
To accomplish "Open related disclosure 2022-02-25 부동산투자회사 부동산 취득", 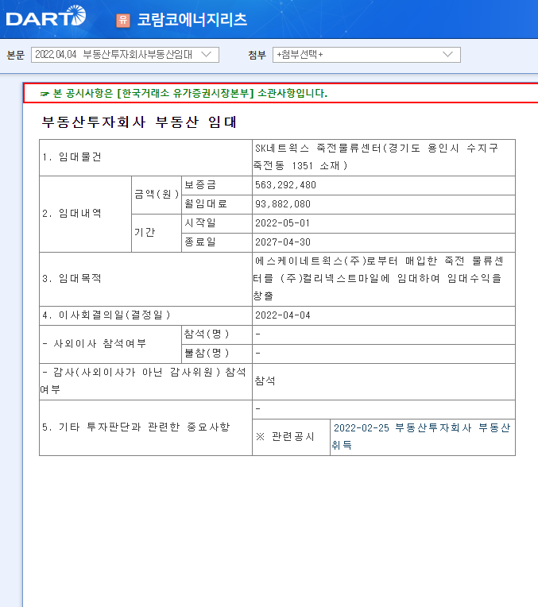I will pyautogui.click(x=422, y=436).
